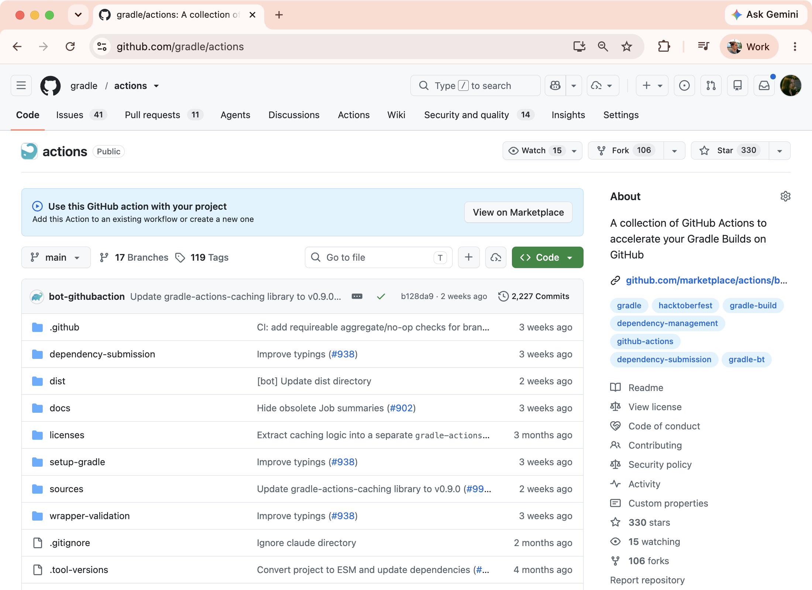
Task: Open the issues icon in the header
Action: (684, 86)
